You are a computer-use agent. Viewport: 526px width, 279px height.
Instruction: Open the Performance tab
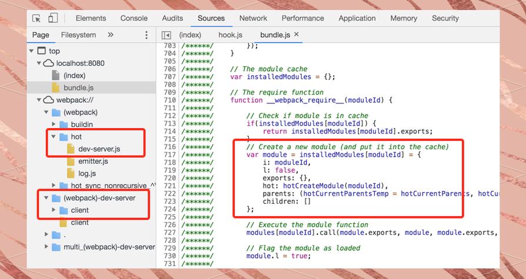tap(302, 18)
